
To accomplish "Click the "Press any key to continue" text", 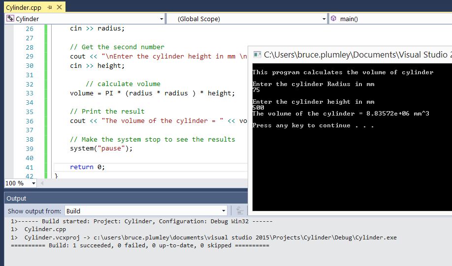I will (313, 125).
